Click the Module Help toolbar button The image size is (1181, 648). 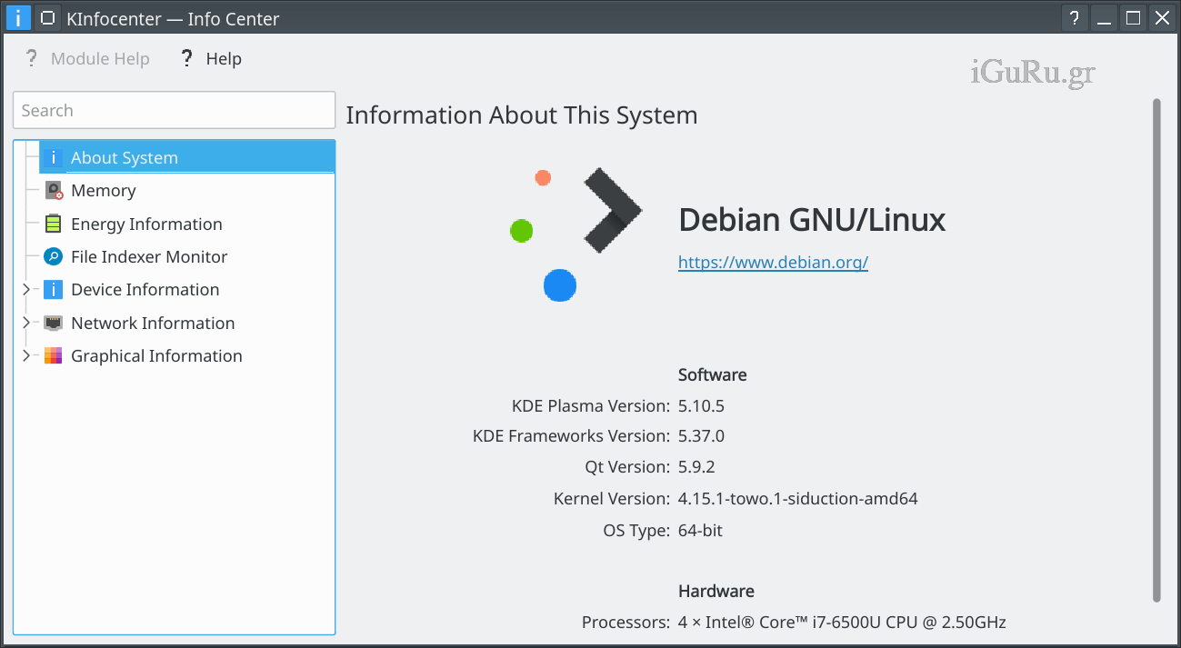click(87, 59)
